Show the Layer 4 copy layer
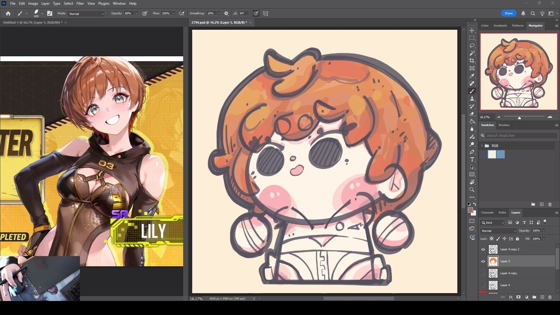 click(x=483, y=273)
